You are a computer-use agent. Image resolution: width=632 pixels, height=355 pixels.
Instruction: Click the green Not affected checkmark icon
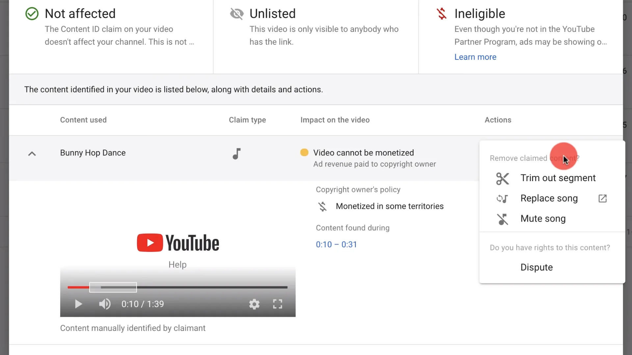click(32, 14)
